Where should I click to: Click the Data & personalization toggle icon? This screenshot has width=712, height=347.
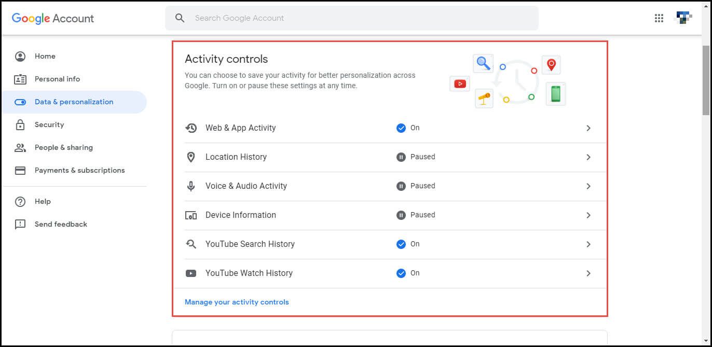click(x=20, y=102)
